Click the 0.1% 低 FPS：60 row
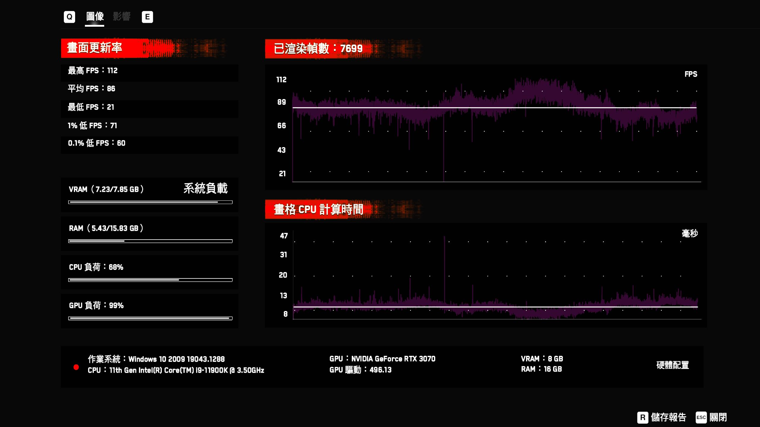 pos(149,145)
